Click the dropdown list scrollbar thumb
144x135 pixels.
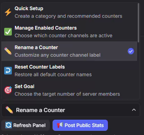[x=138, y=23]
